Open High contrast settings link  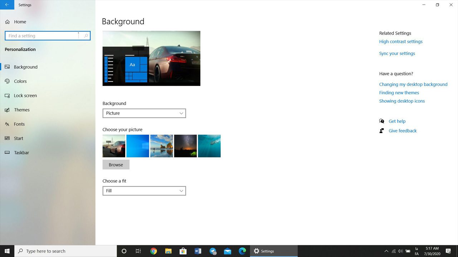point(401,42)
